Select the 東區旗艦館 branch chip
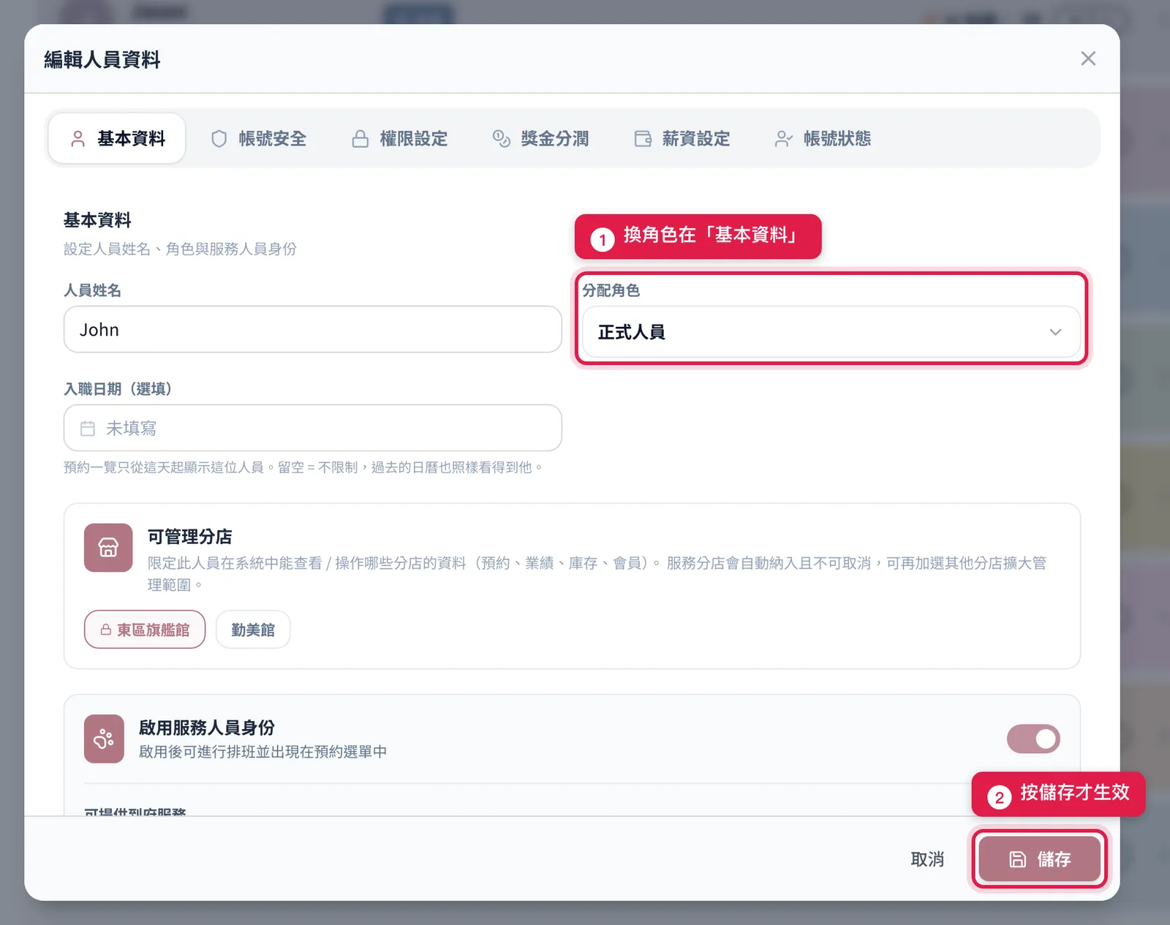This screenshot has width=1170, height=925. click(145, 630)
